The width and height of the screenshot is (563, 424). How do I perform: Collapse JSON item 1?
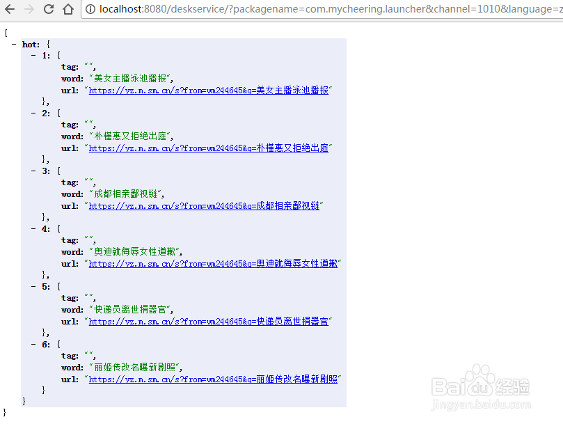click(33, 56)
